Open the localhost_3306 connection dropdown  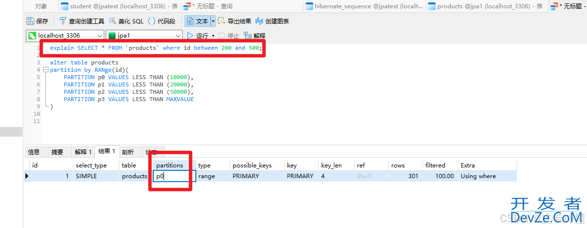66,36
